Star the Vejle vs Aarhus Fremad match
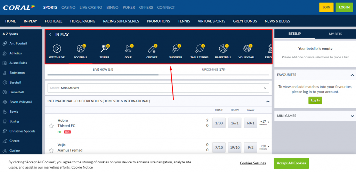356x172 pixels. (51, 150)
